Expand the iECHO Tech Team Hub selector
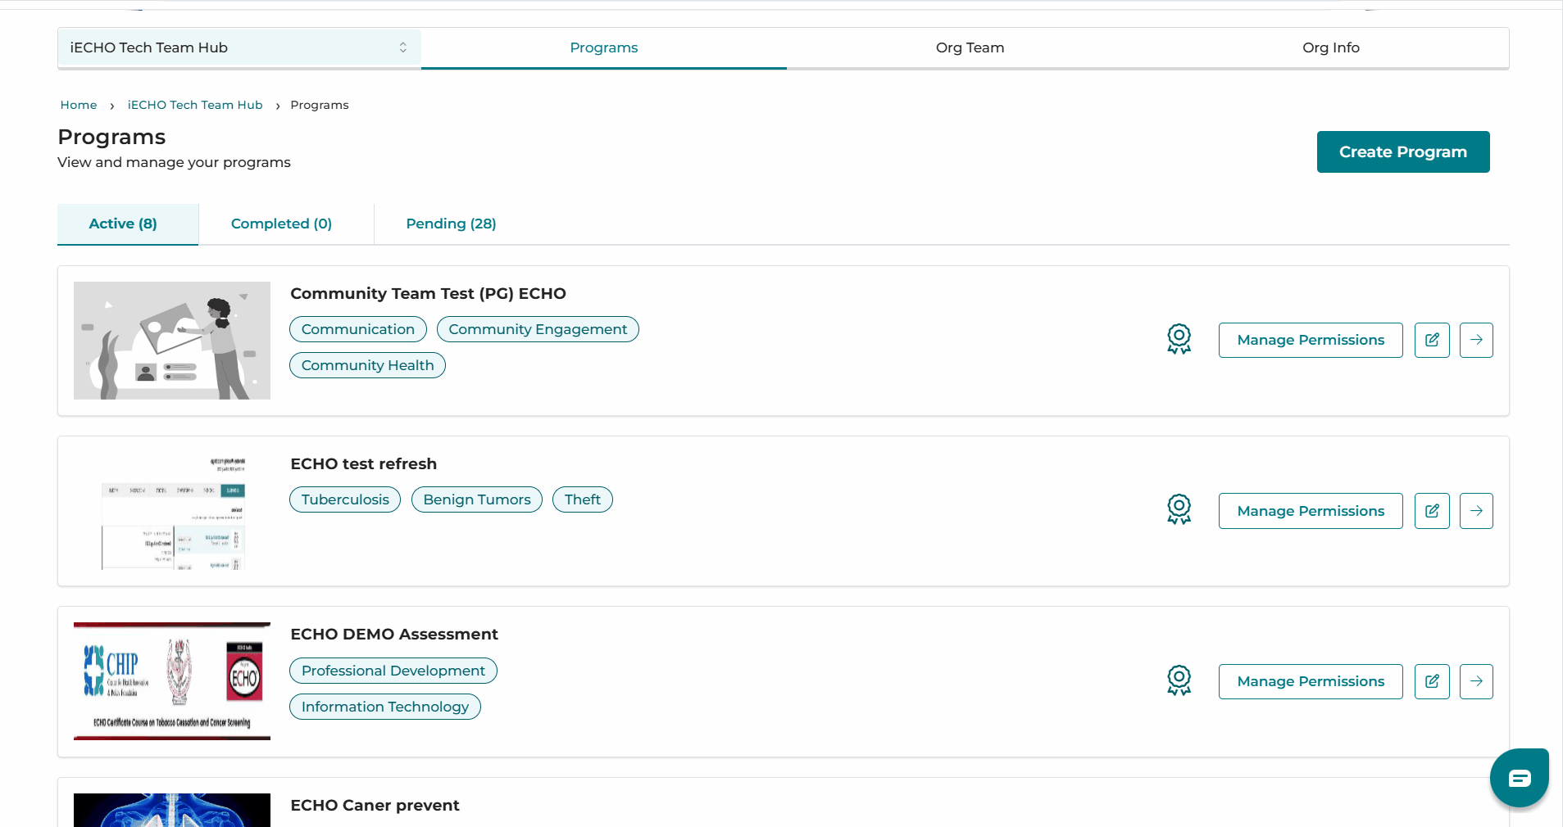This screenshot has width=1563, height=827. tap(239, 47)
